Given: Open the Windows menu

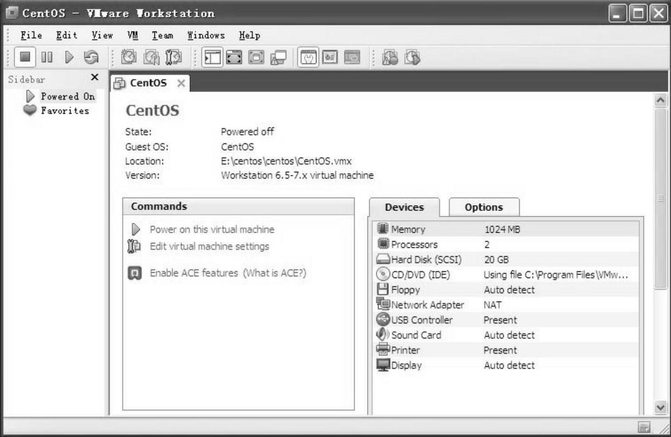Looking at the screenshot, I should [206, 35].
